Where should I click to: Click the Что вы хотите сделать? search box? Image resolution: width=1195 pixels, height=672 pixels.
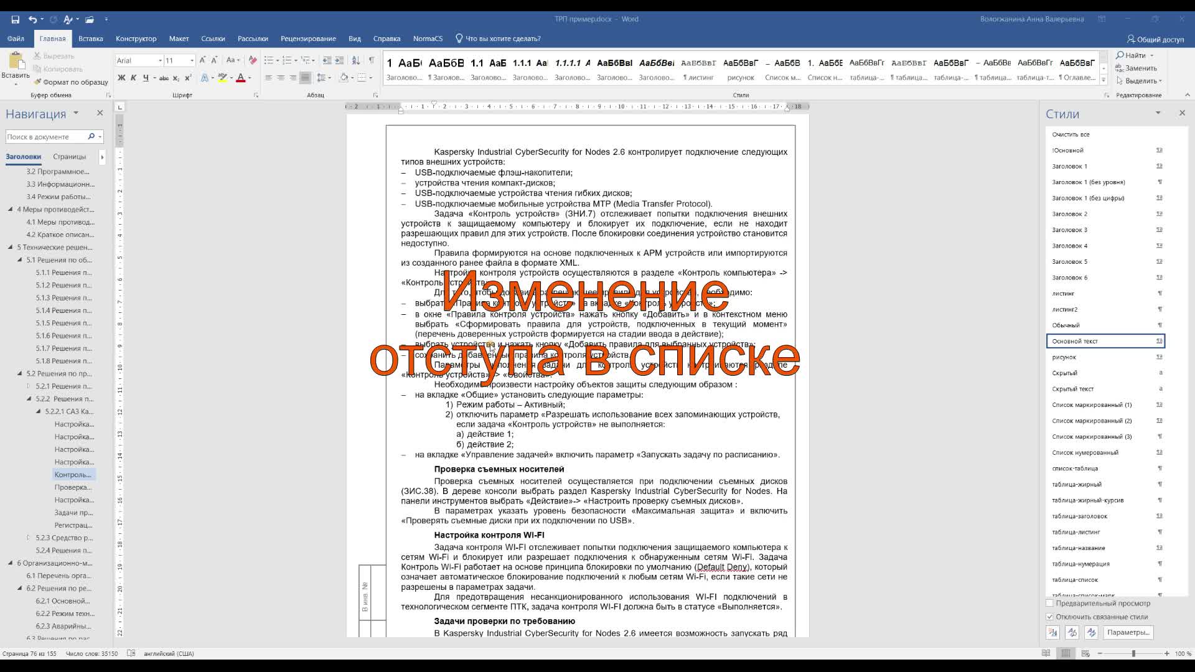498,39
